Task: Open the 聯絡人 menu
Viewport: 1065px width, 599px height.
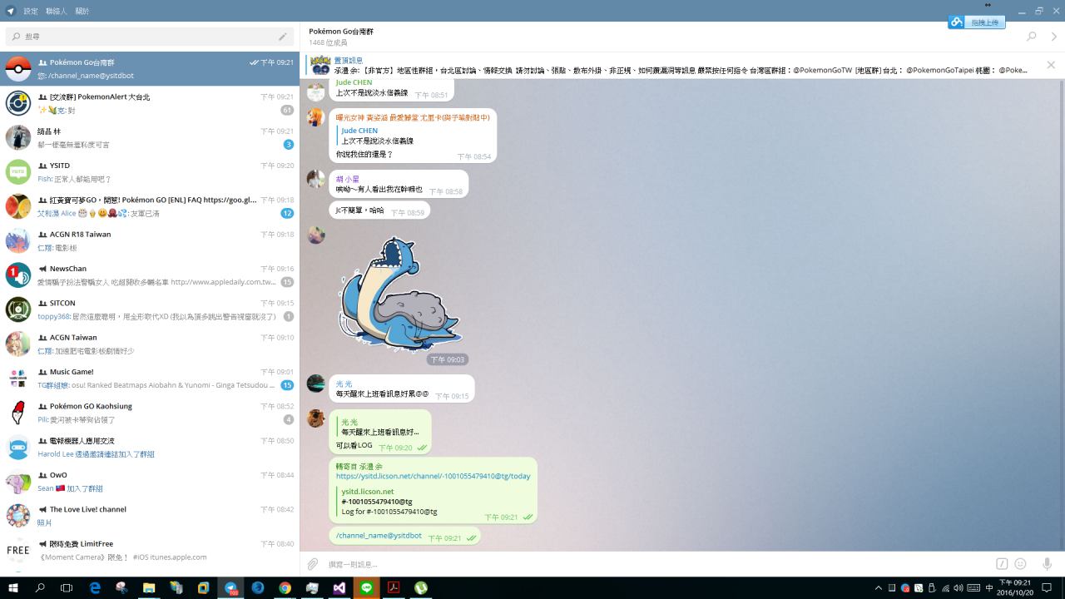Action: (57, 11)
